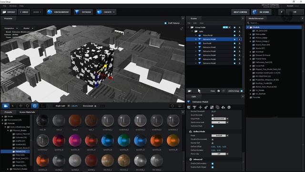
Task: Select the arrow selection tool below preview
Action: (13, 106)
